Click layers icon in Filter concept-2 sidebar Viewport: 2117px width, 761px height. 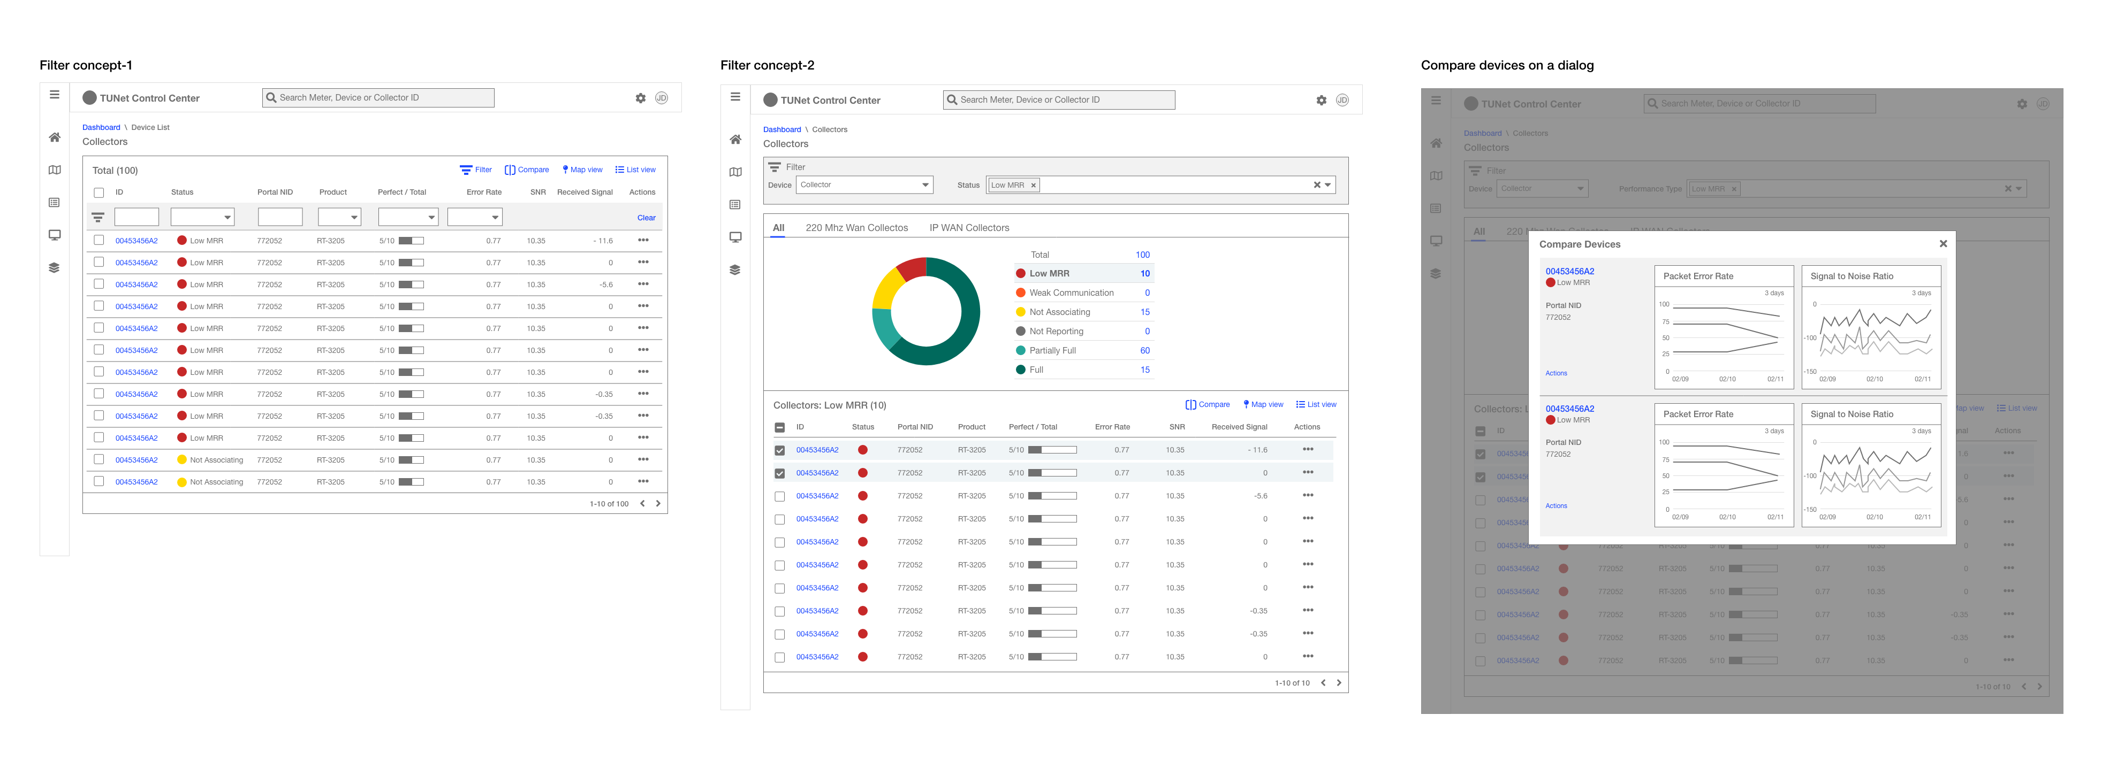[x=735, y=270]
